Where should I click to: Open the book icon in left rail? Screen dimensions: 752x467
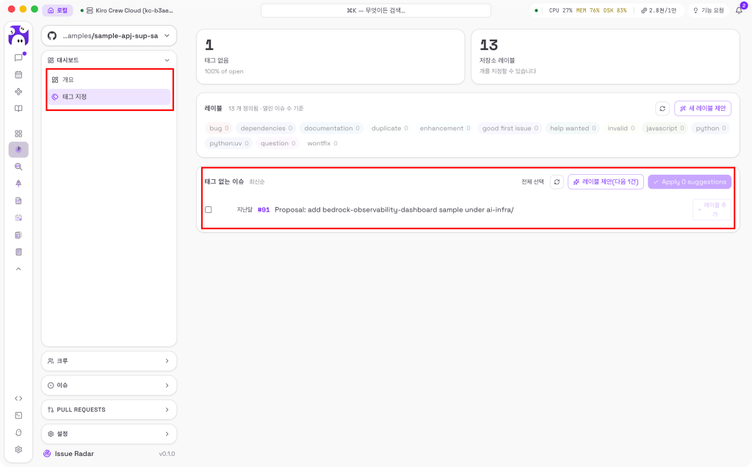click(18, 109)
